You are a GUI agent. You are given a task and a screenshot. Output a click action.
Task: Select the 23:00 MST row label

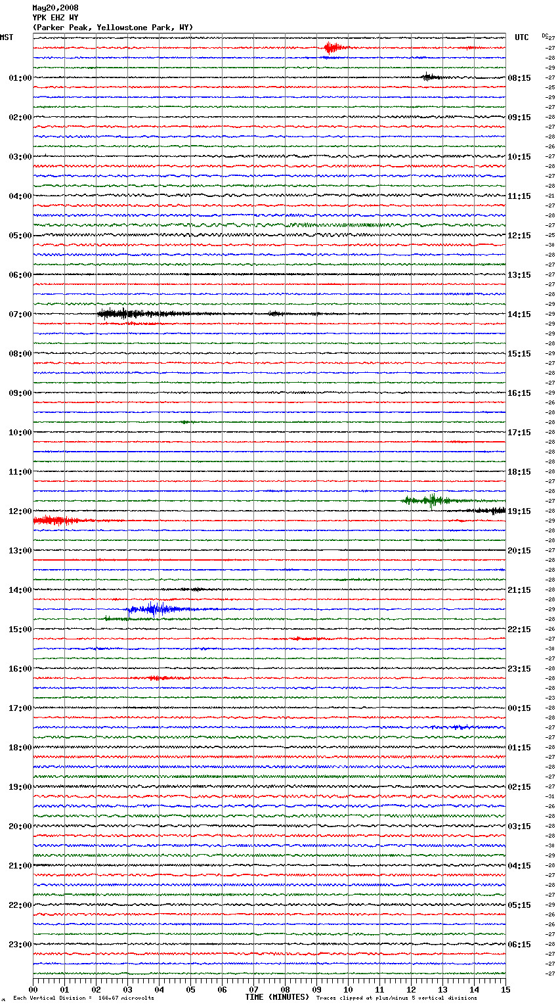(20, 944)
